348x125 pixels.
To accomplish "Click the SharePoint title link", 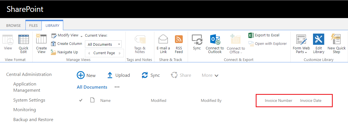I will pos(25,9).
